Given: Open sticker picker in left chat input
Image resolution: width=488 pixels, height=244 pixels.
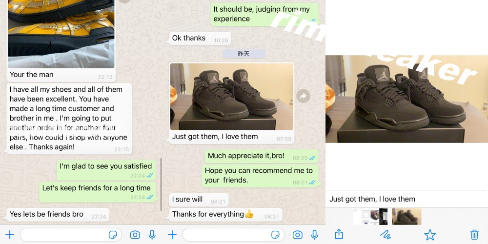Looking at the screenshot, I should click(x=113, y=235).
